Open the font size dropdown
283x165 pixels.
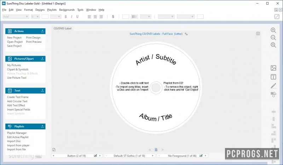(37, 17)
